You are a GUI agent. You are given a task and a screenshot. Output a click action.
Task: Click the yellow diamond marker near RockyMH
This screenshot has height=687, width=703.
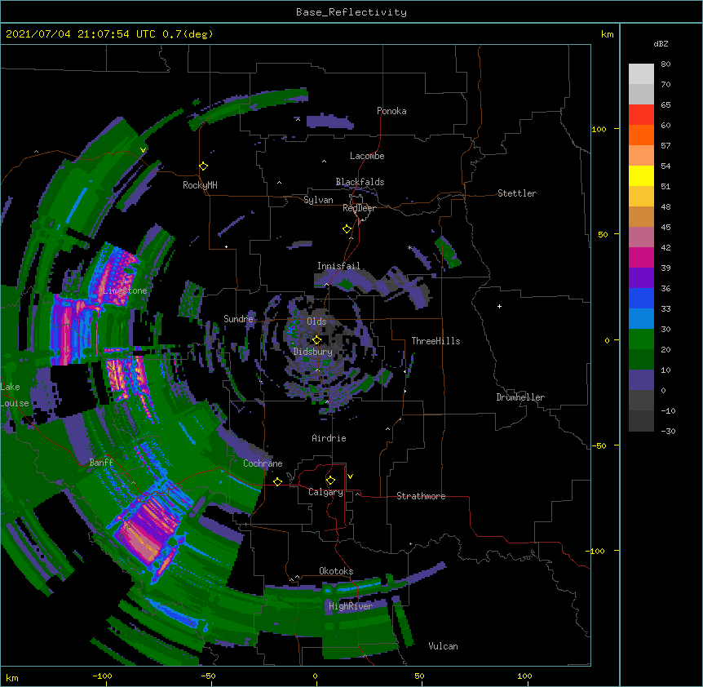coord(204,166)
